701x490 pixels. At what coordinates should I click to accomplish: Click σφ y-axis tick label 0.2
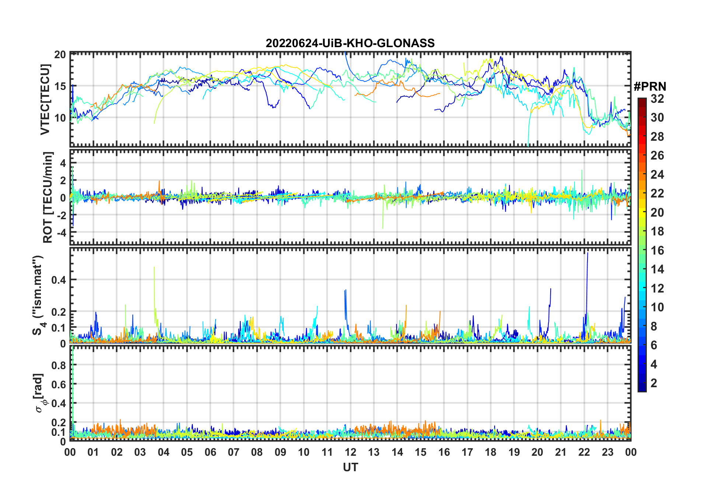(59, 423)
